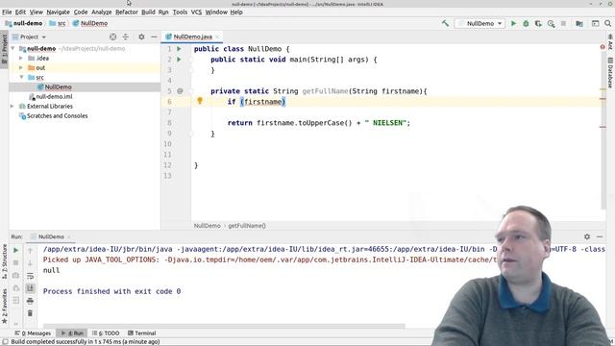Select NullDemo tab in Run panel
The height and width of the screenshot is (346, 615).
point(51,236)
